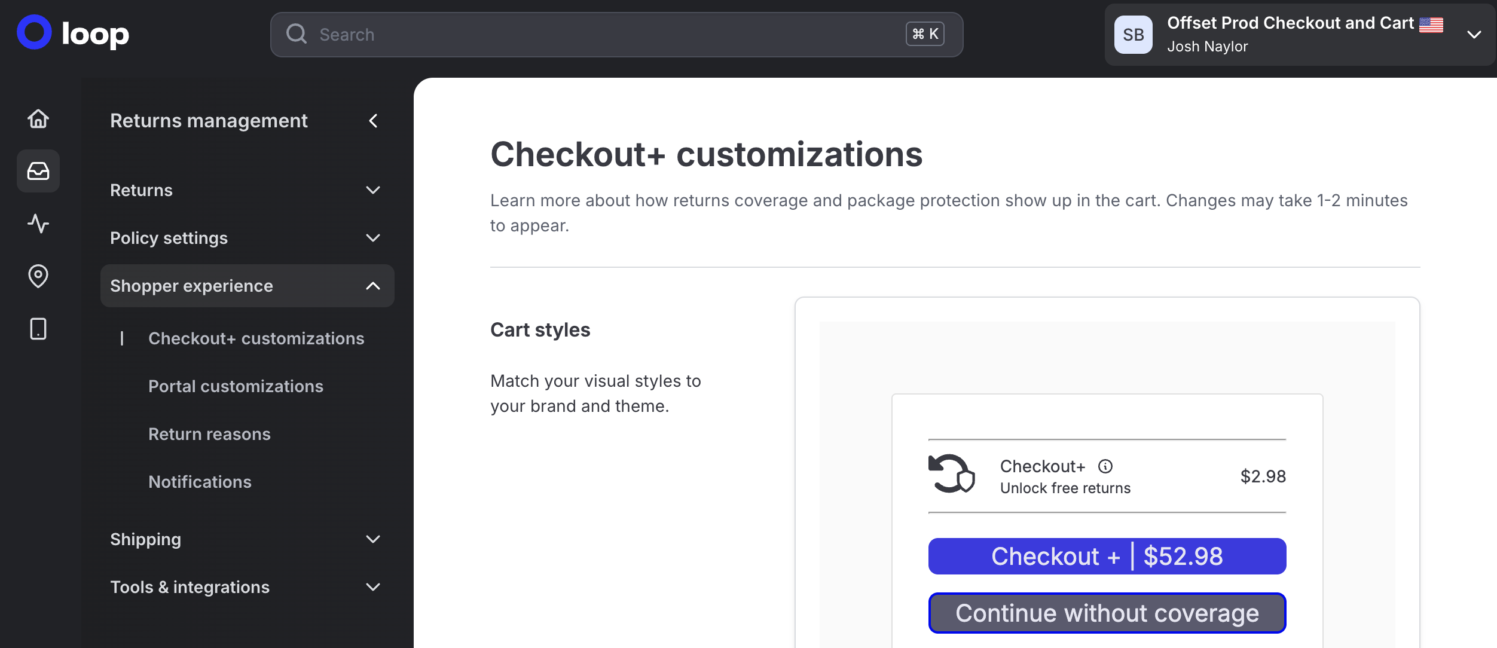Click the Loop logo in header

tap(73, 33)
